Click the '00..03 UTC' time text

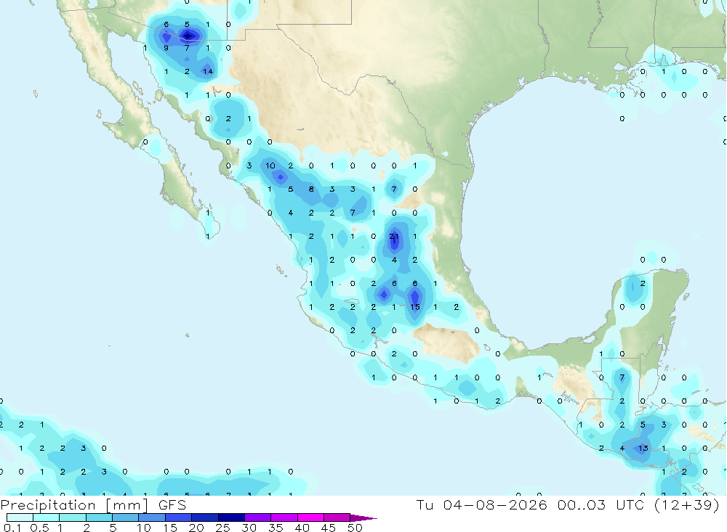tap(601, 504)
